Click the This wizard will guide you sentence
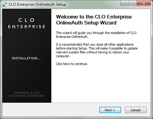The image size is (153, 119). (x=96, y=33)
